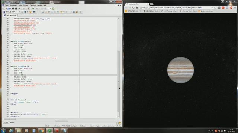Click the orange package icon in the editor toolbar

pos(77,12)
